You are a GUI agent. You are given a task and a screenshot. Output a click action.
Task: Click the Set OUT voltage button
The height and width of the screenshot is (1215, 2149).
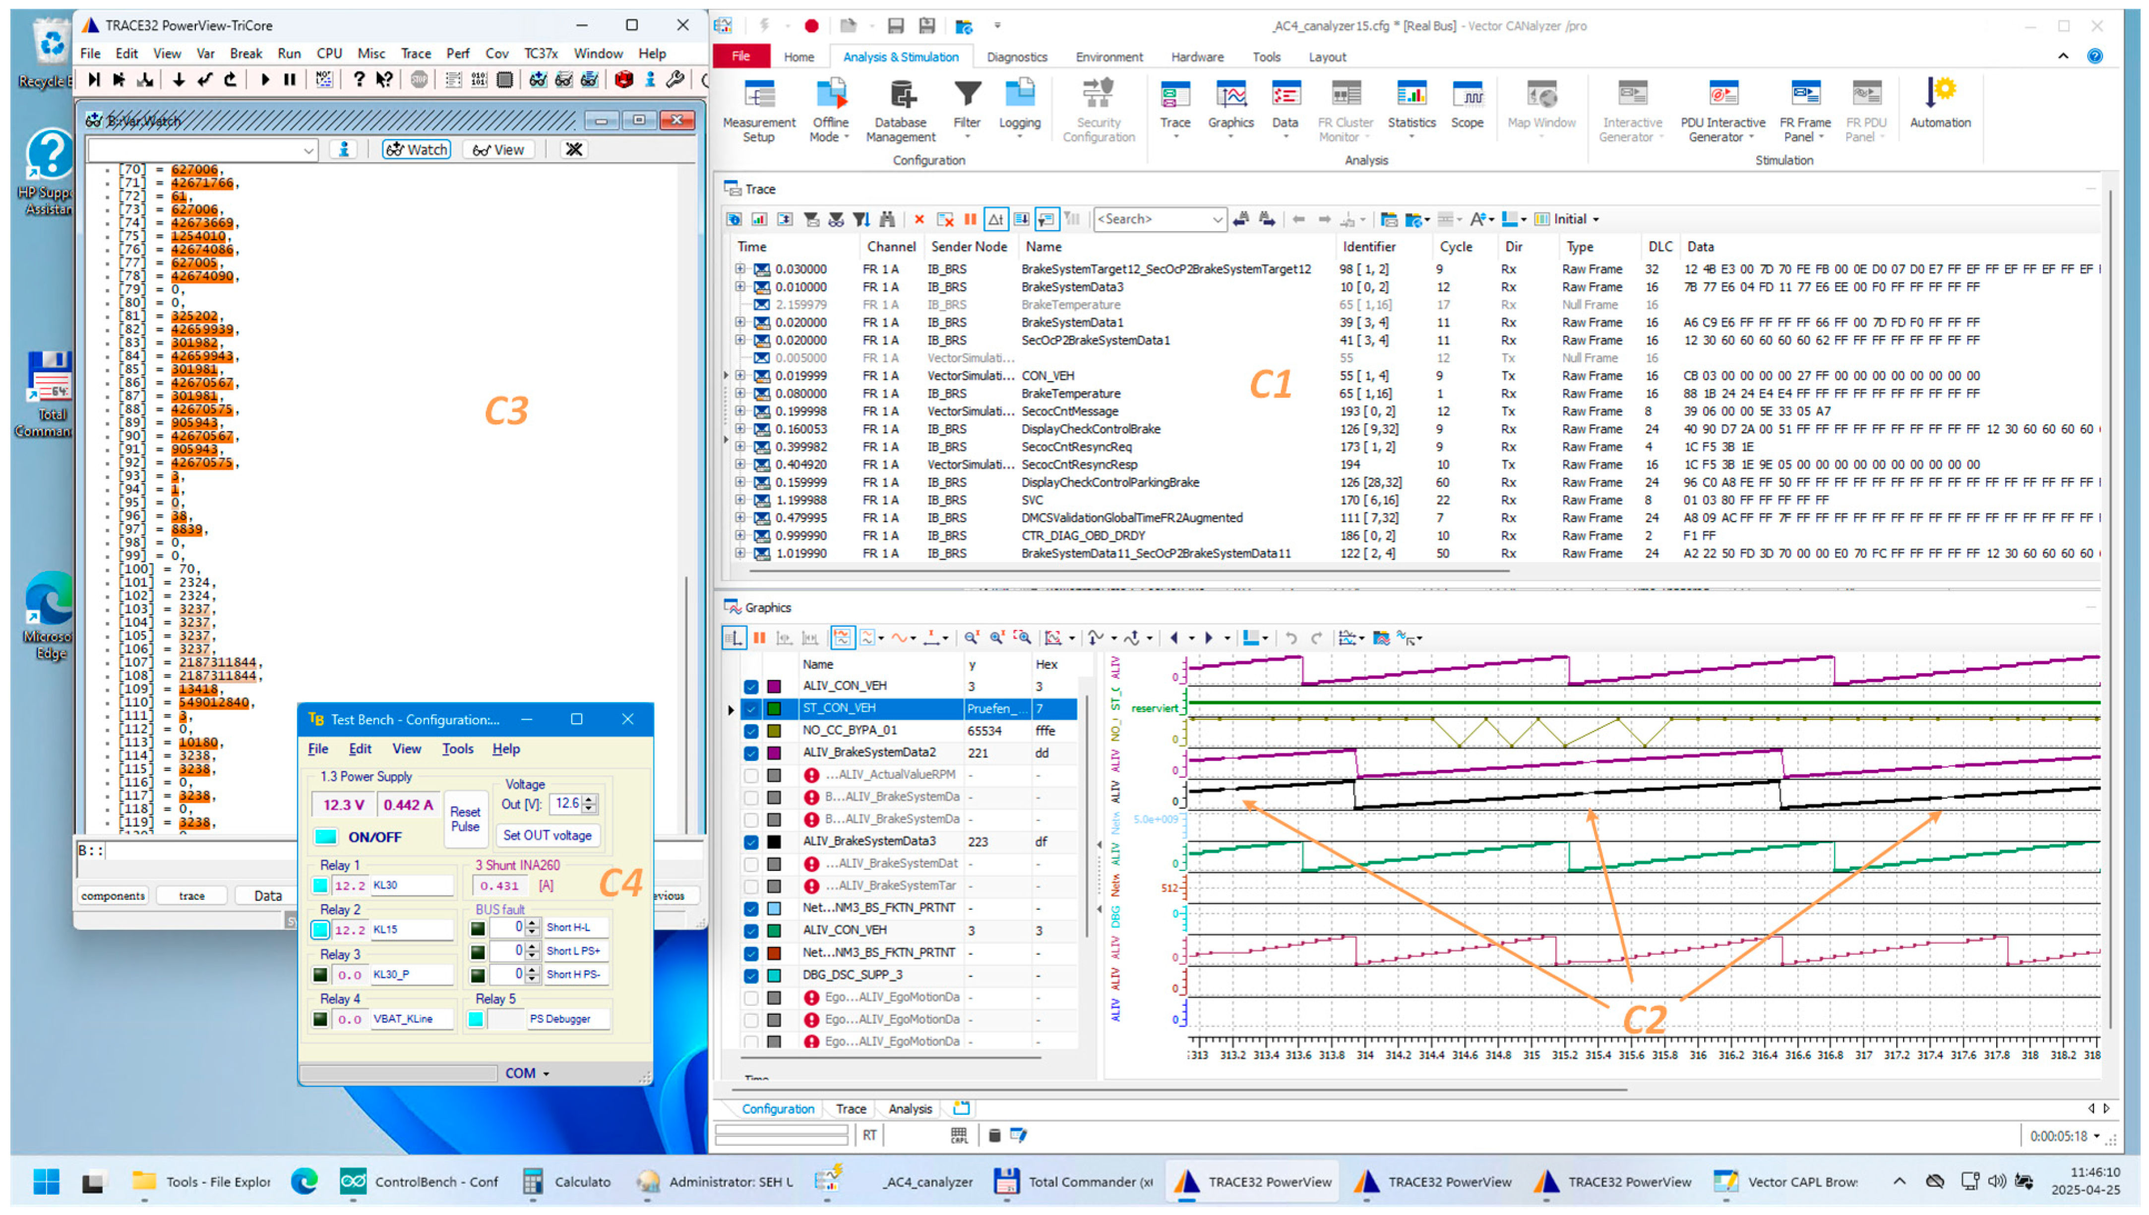pyautogui.click(x=547, y=835)
